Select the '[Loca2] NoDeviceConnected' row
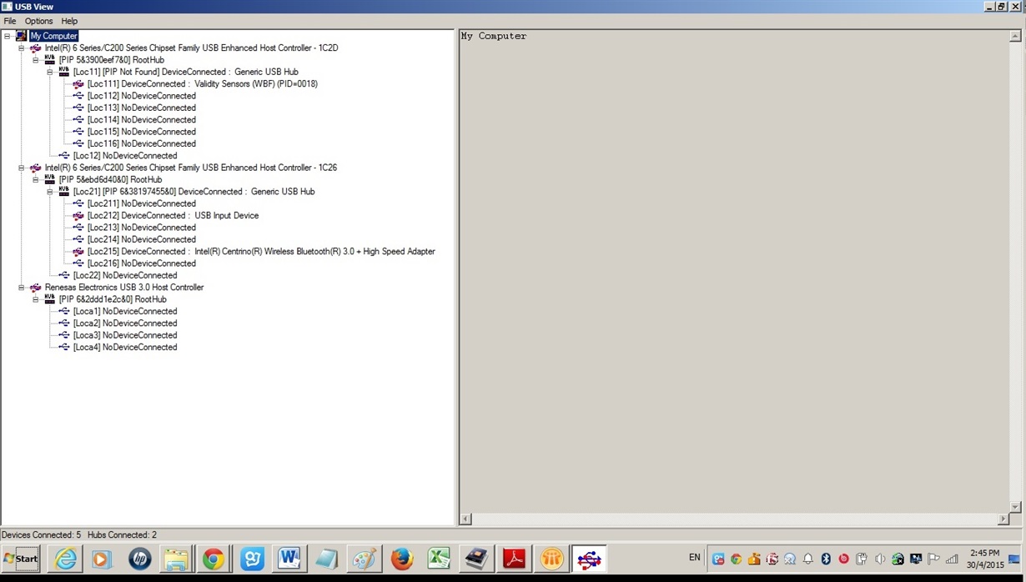This screenshot has height=582, width=1026. tap(125, 324)
